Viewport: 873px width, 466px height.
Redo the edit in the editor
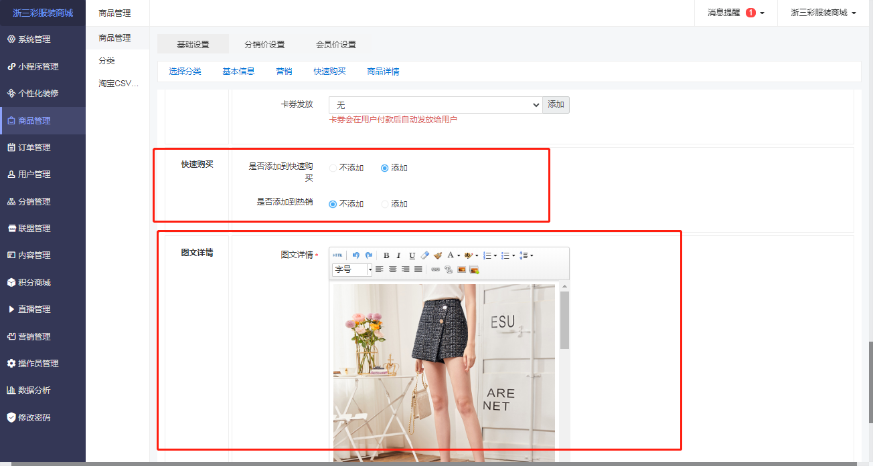369,255
